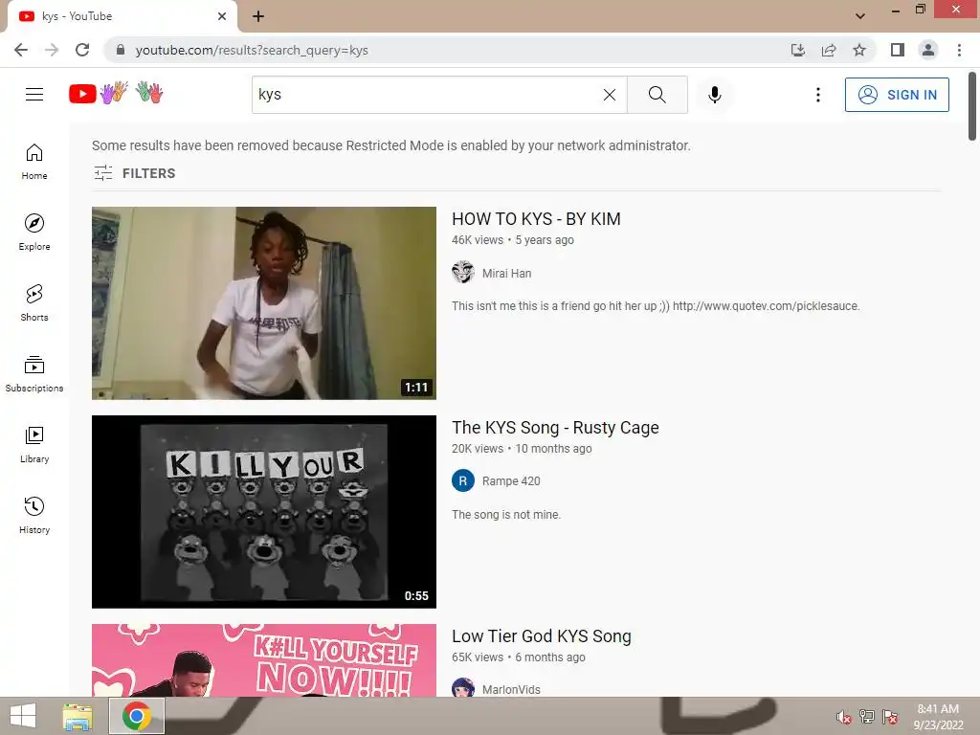Click title HOW TO KYS - BY KIM
This screenshot has height=735, width=980.
[x=536, y=219]
